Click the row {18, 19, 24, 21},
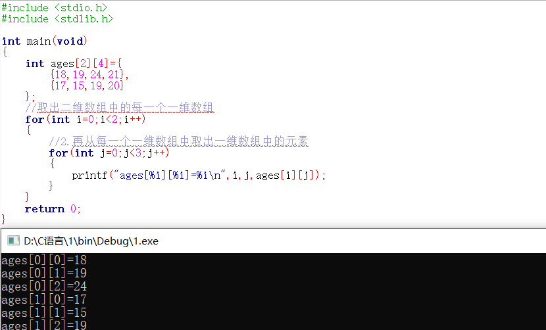The height and width of the screenshot is (330, 546). point(89,74)
